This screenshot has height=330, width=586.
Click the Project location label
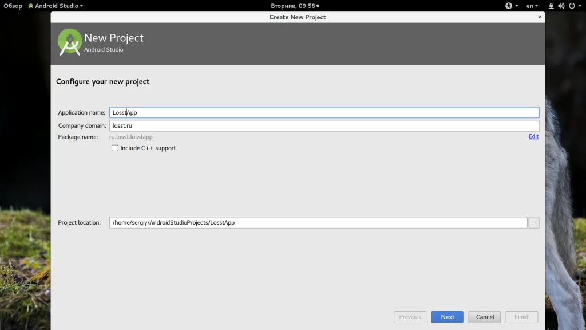[x=79, y=223]
